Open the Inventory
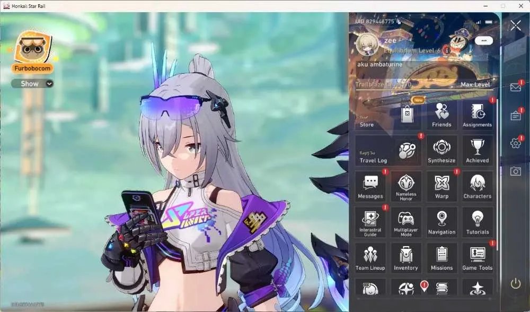530x312 pixels. [406, 258]
